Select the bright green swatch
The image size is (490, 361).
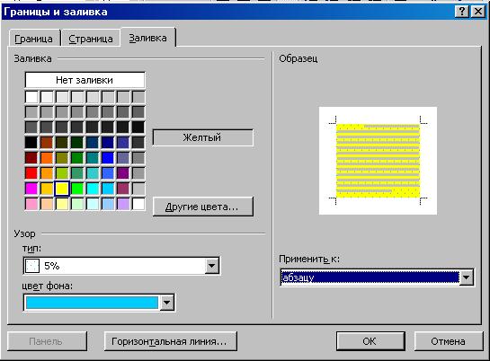[x=77, y=189]
